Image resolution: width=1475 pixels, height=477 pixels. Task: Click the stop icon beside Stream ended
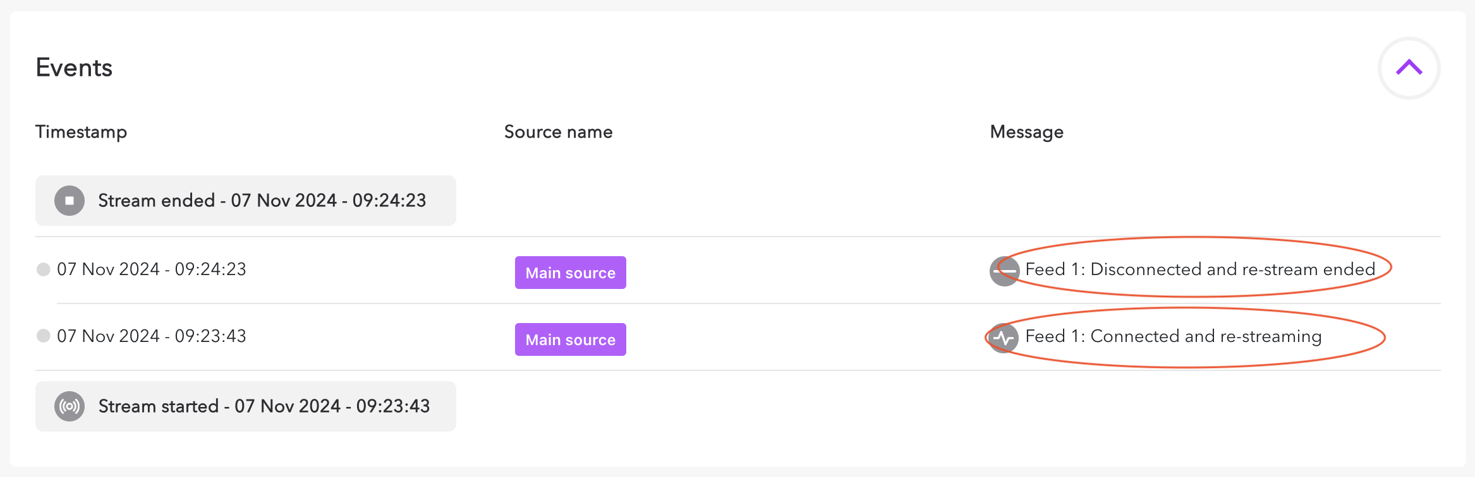(70, 201)
